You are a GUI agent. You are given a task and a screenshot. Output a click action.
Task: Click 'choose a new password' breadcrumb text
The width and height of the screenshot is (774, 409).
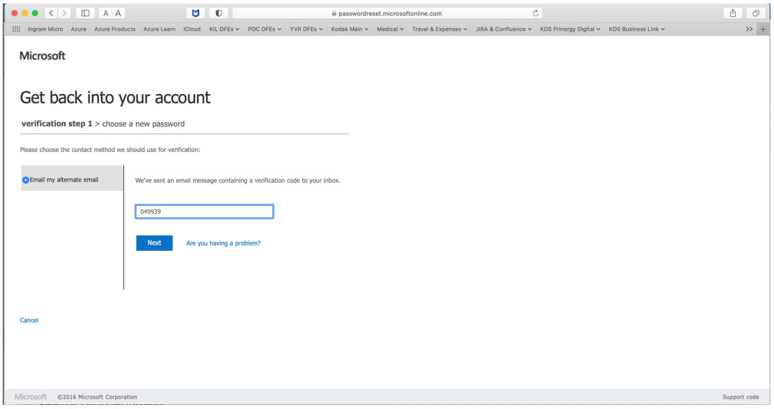tap(143, 124)
